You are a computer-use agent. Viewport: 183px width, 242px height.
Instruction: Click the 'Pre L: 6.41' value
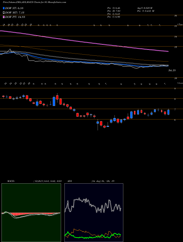[x=113, y=14]
